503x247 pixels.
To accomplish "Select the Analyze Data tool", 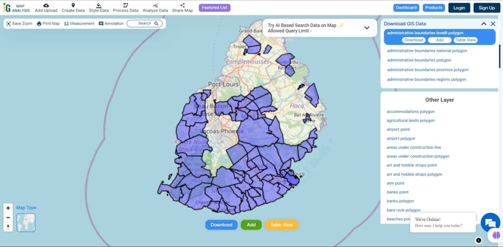I will point(155,7).
